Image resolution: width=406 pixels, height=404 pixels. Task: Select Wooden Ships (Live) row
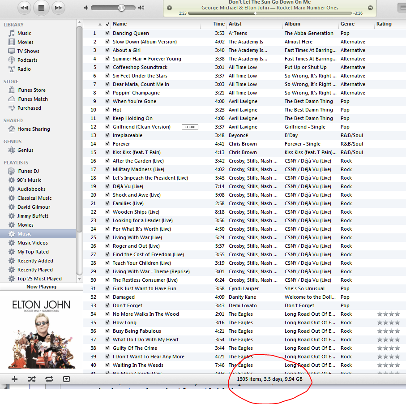[x=244, y=212]
